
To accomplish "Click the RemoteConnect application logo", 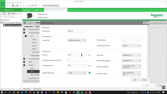I will click(3, 4).
